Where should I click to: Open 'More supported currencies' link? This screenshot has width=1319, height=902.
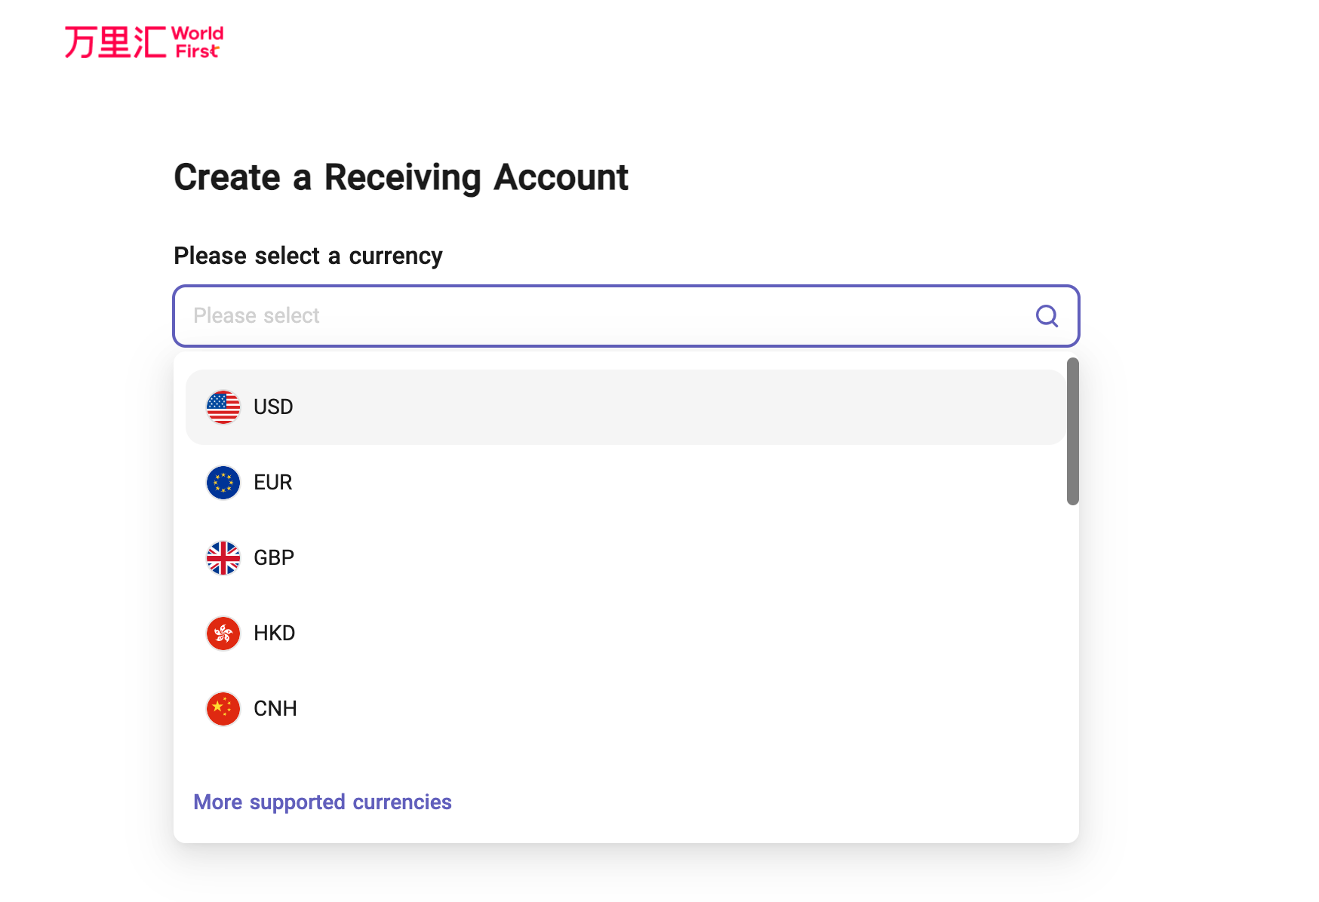322,802
